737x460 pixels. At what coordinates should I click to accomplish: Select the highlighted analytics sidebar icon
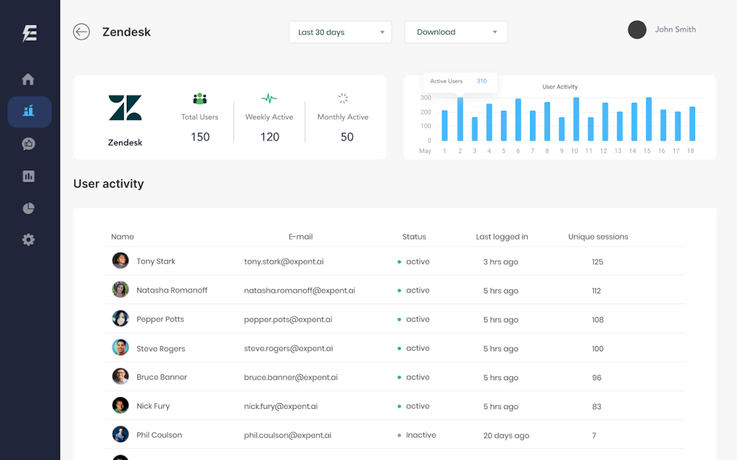pyautogui.click(x=29, y=112)
